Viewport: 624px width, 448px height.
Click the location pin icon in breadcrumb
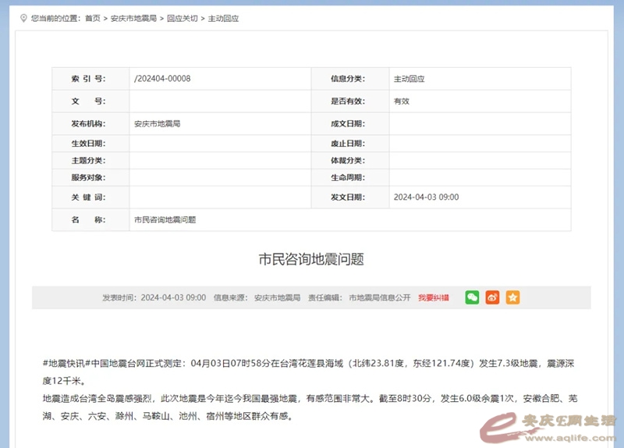23,17
